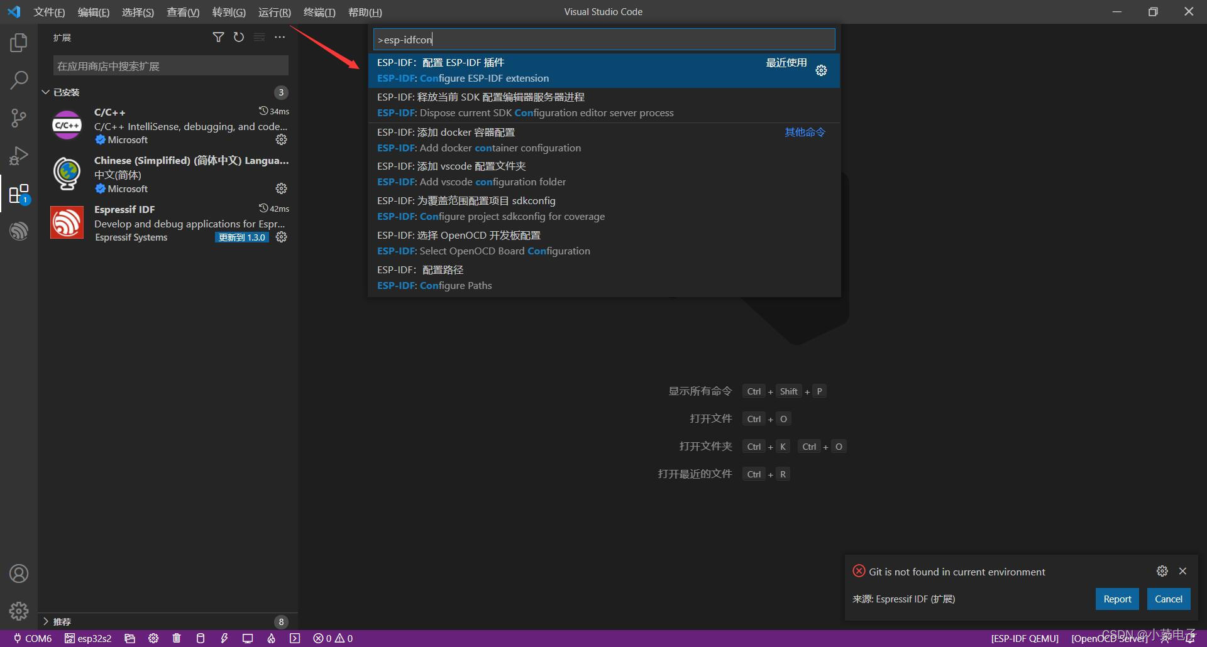Open the 查看(V) menu
The height and width of the screenshot is (647, 1207).
coord(183,12)
